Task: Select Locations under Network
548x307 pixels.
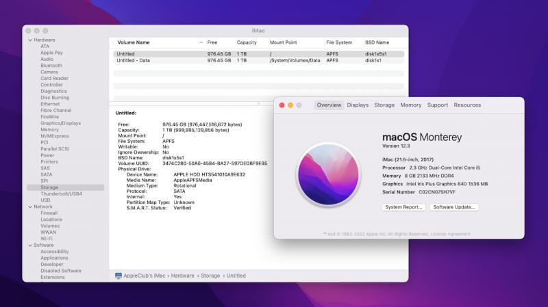Action: tap(51, 219)
